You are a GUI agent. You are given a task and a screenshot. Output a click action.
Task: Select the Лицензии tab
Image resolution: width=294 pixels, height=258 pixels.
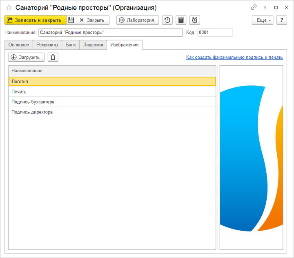tap(93, 45)
